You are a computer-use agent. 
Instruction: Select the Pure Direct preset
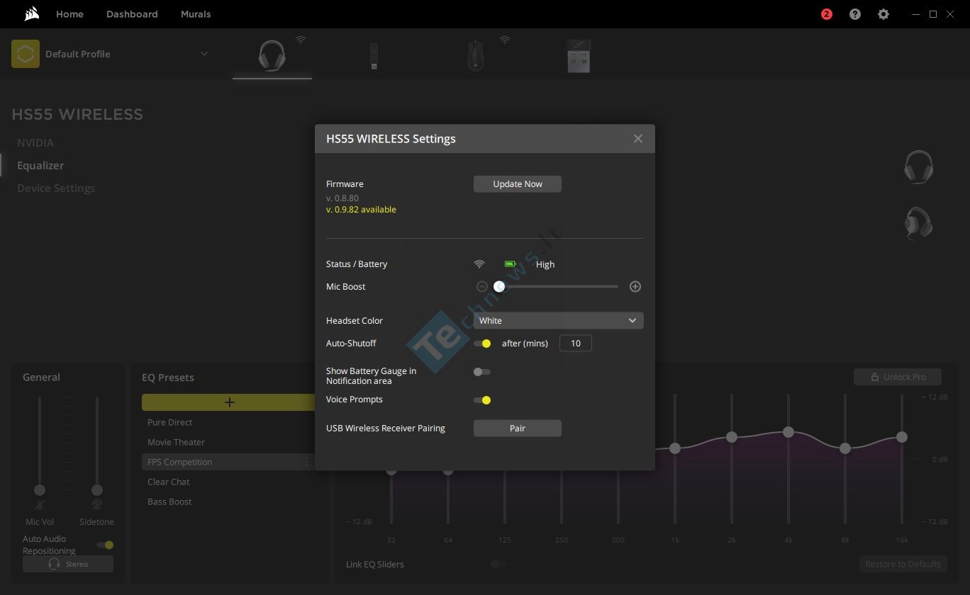click(x=170, y=422)
